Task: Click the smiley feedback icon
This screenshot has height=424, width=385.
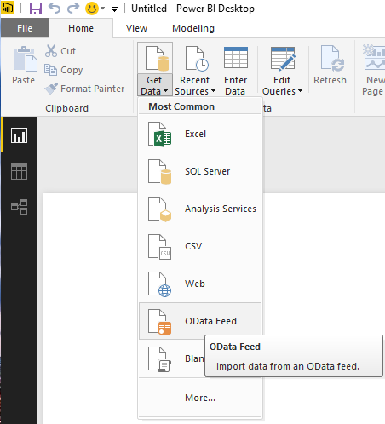Action: 92,9
